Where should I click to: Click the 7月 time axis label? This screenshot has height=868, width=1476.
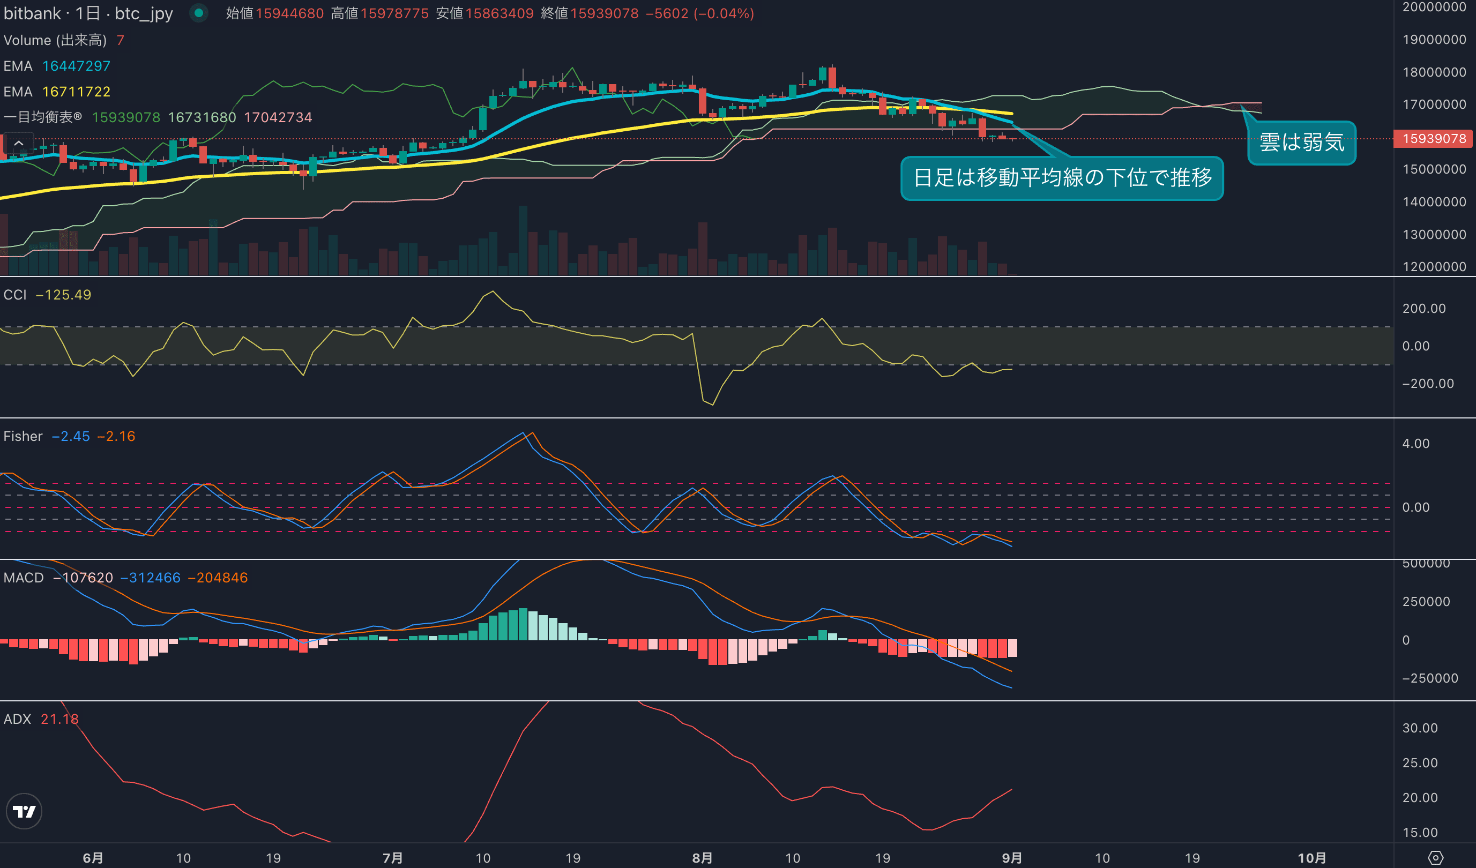[392, 858]
